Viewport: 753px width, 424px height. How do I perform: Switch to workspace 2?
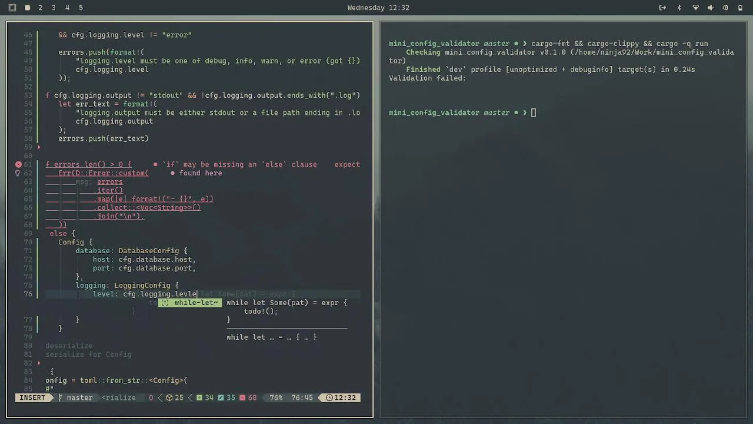click(40, 8)
